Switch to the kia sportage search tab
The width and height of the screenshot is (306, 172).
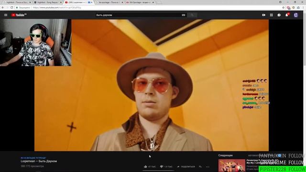[109, 2]
